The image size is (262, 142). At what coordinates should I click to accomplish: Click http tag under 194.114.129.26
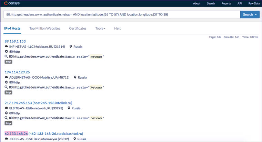pyautogui.click(x=8, y=92)
